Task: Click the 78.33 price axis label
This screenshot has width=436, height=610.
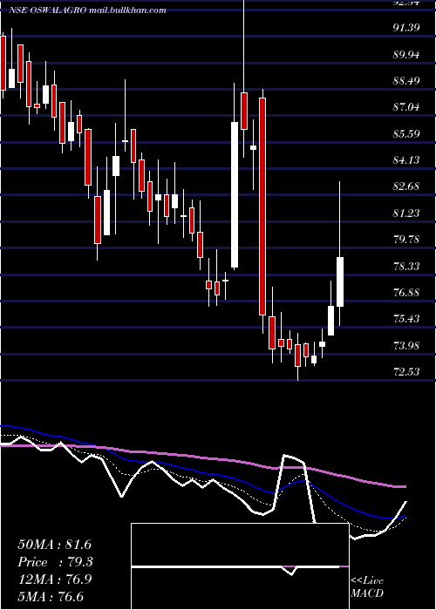Action: [x=406, y=266]
